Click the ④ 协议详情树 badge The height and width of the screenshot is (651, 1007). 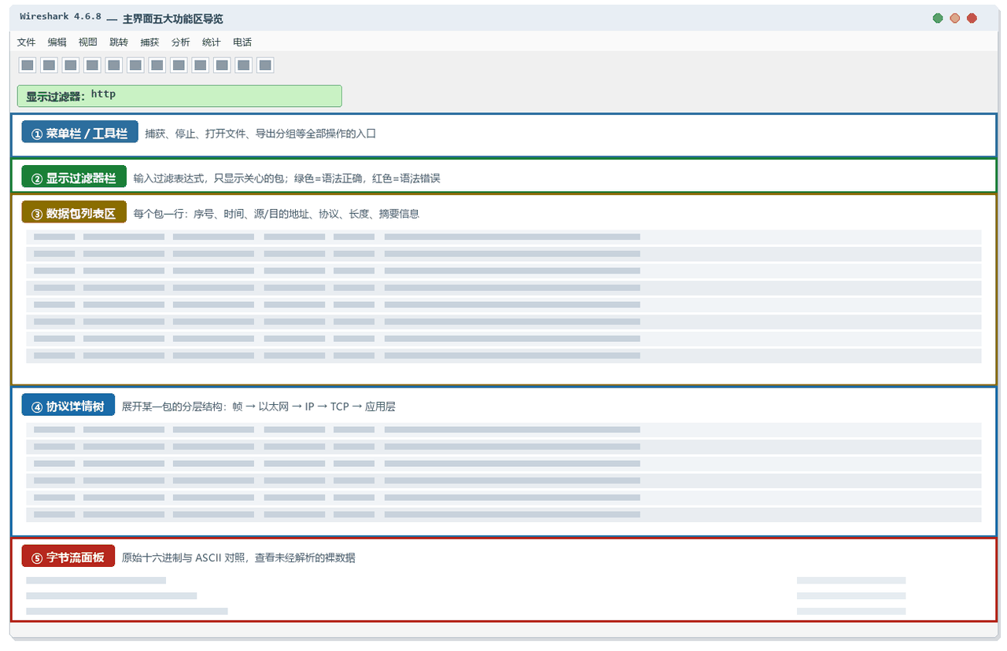point(68,405)
